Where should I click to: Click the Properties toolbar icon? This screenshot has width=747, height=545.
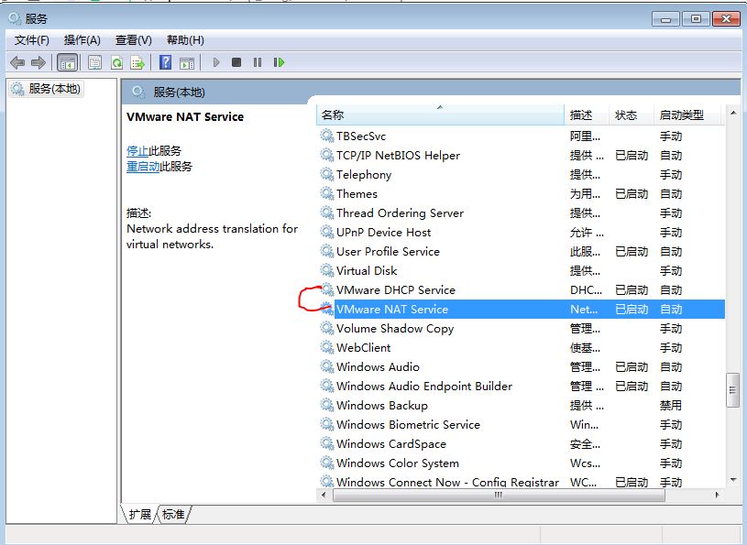[x=94, y=62]
